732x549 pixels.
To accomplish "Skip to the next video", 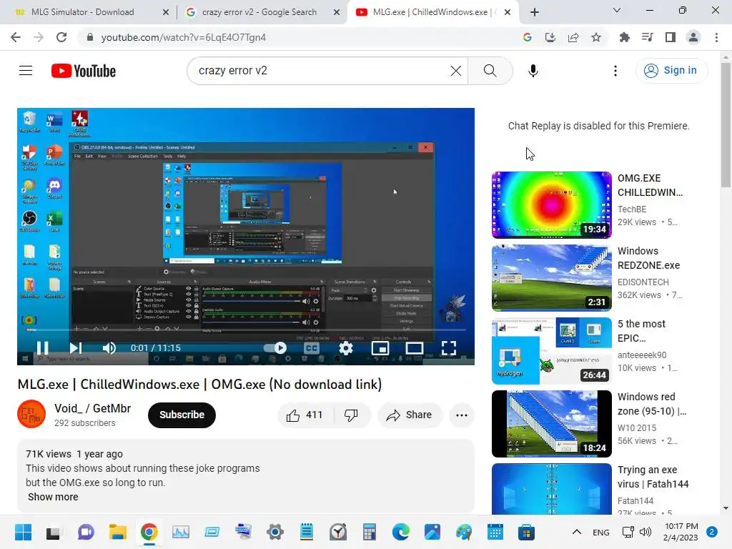I will coord(75,348).
